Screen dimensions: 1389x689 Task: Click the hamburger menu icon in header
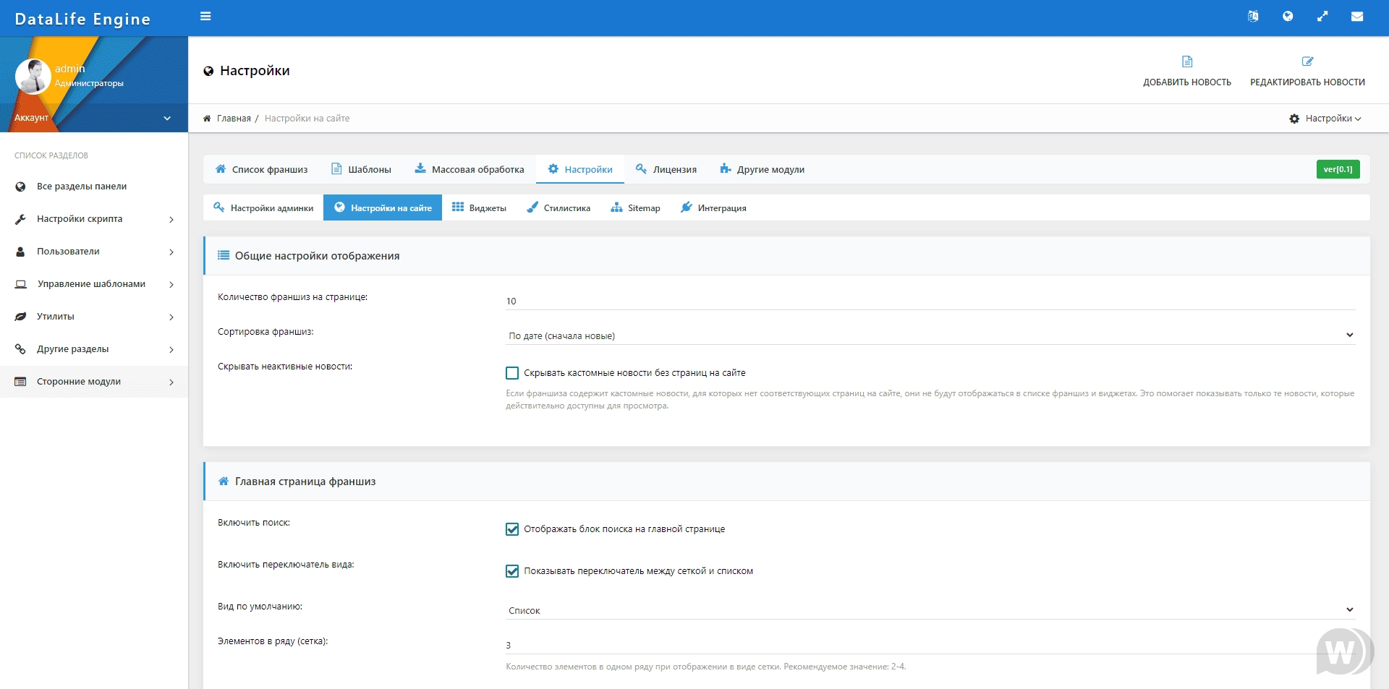pos(205,17)
